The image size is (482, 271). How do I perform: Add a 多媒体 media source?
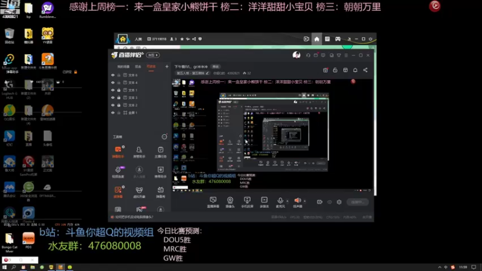[x=264, y=202]
